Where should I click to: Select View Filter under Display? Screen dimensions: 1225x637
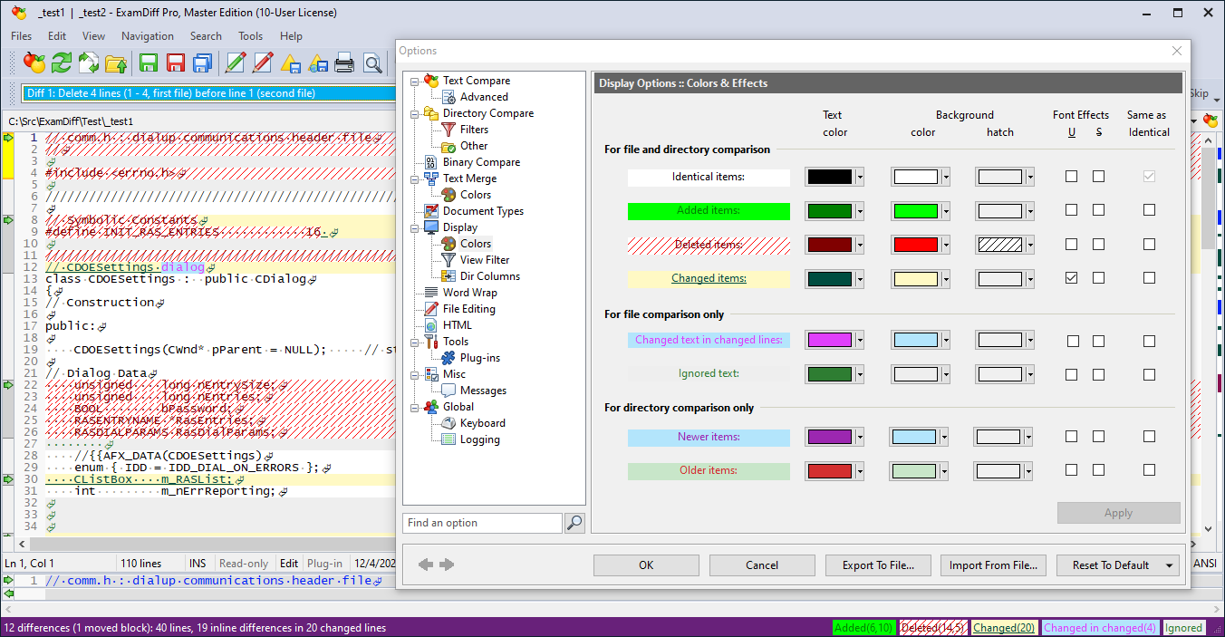point(485,260)
